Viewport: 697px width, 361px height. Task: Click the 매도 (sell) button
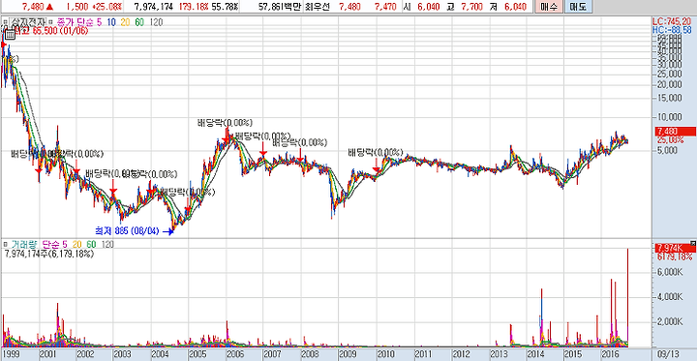coord(577,7)
